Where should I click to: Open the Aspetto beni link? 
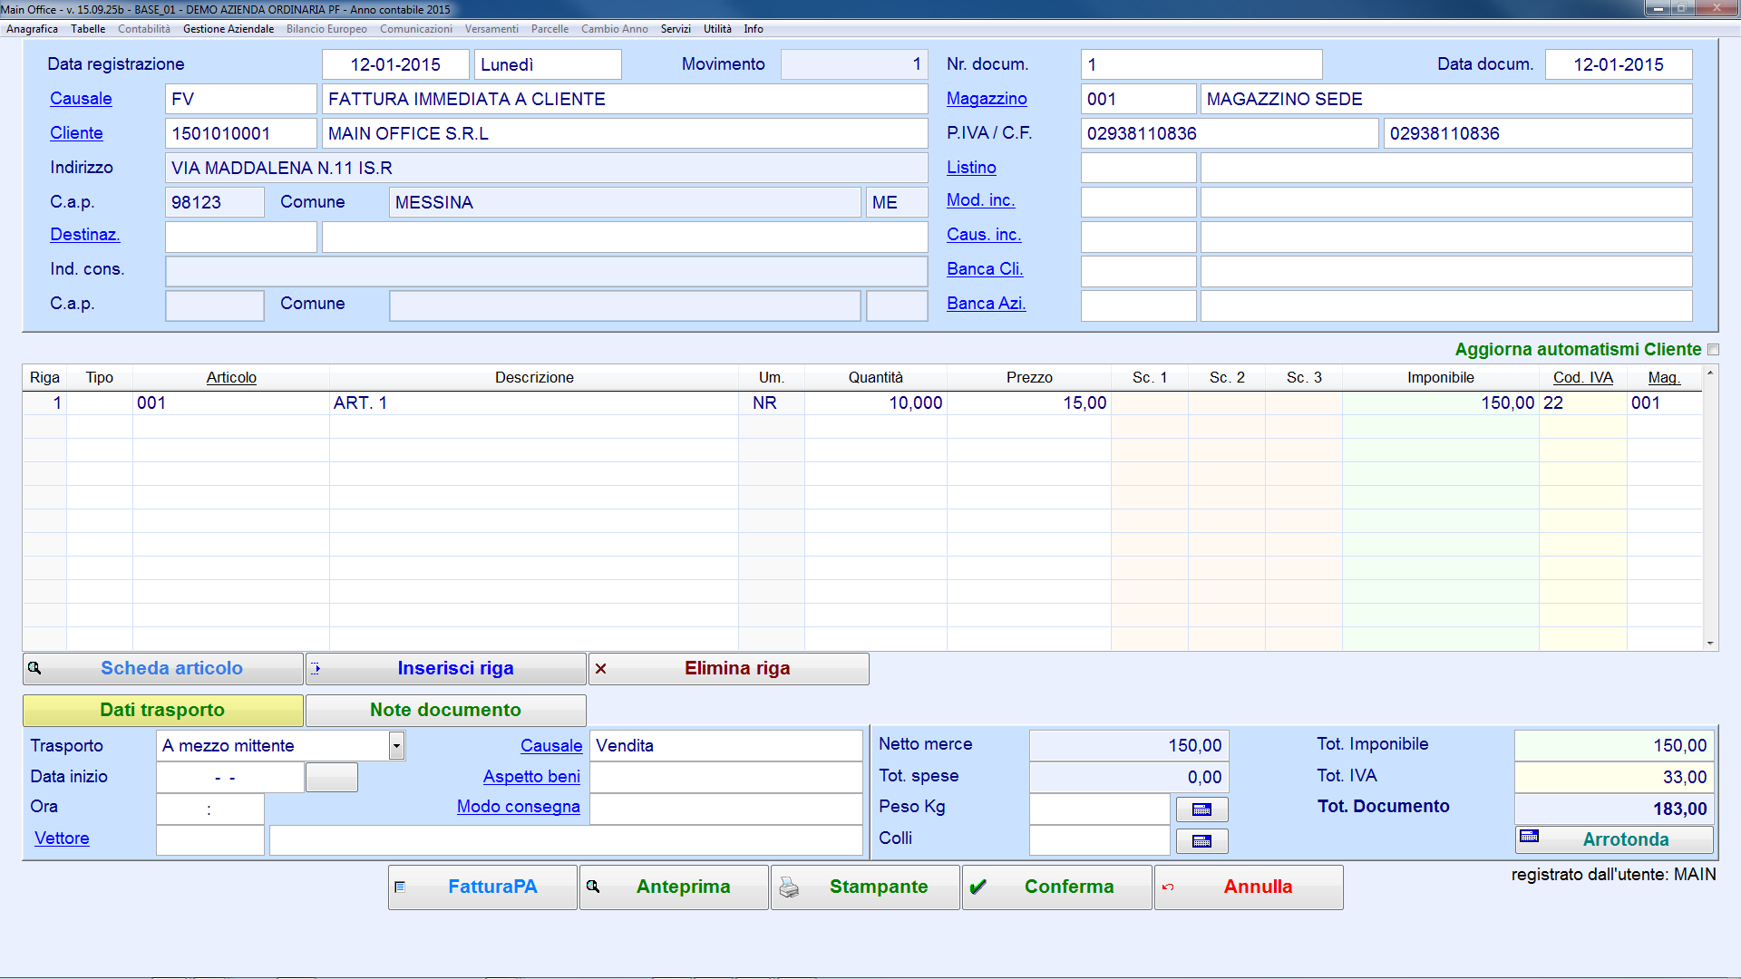pos(531,777)
